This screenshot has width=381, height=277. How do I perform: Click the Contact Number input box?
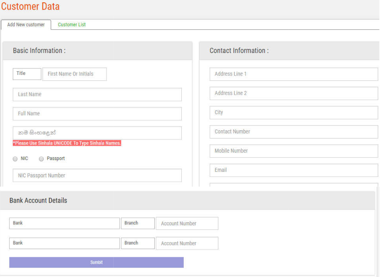[x=293, y=132]
